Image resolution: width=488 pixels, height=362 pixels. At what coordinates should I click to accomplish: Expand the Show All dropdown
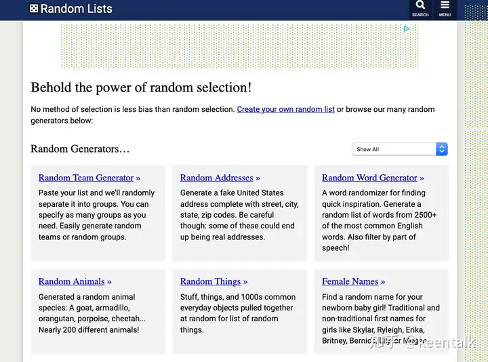coord(394,149)
